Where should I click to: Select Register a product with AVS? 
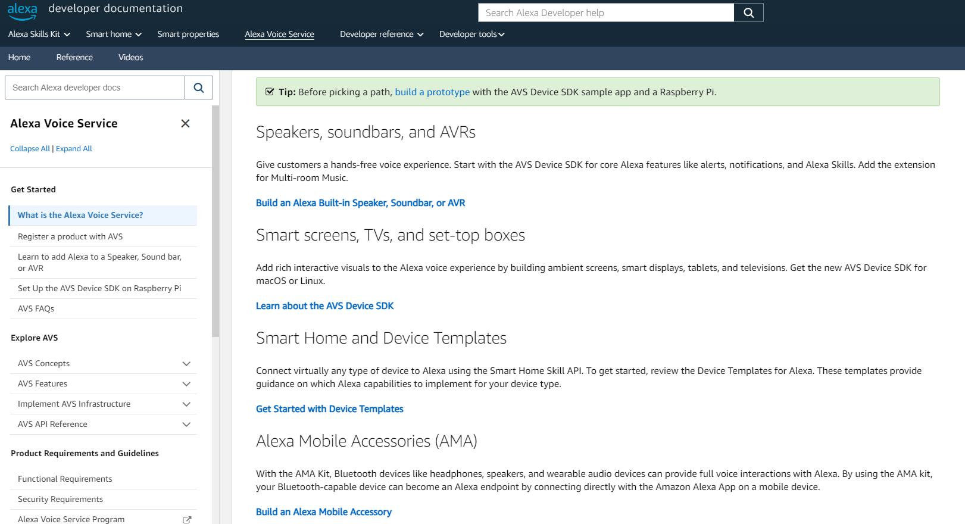(70, 236)
